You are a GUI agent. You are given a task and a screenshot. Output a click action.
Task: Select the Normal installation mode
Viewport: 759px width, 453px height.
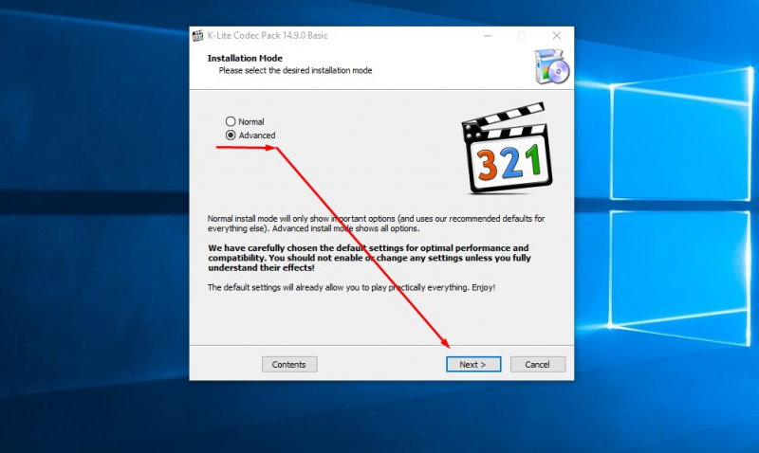click(x=245, y=121)
